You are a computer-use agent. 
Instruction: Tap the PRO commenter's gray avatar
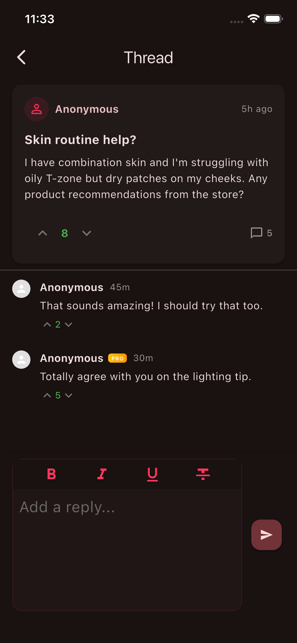[x=21, y=360]
